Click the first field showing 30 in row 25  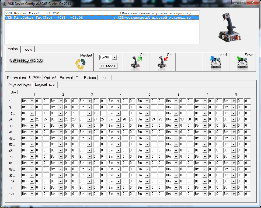click(x=183, y=119)
